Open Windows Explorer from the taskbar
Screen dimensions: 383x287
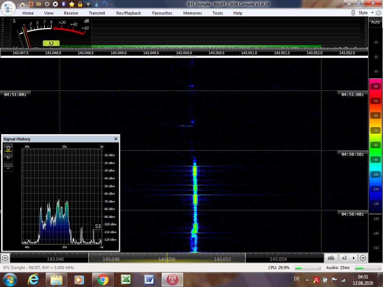tap(56, 280)
